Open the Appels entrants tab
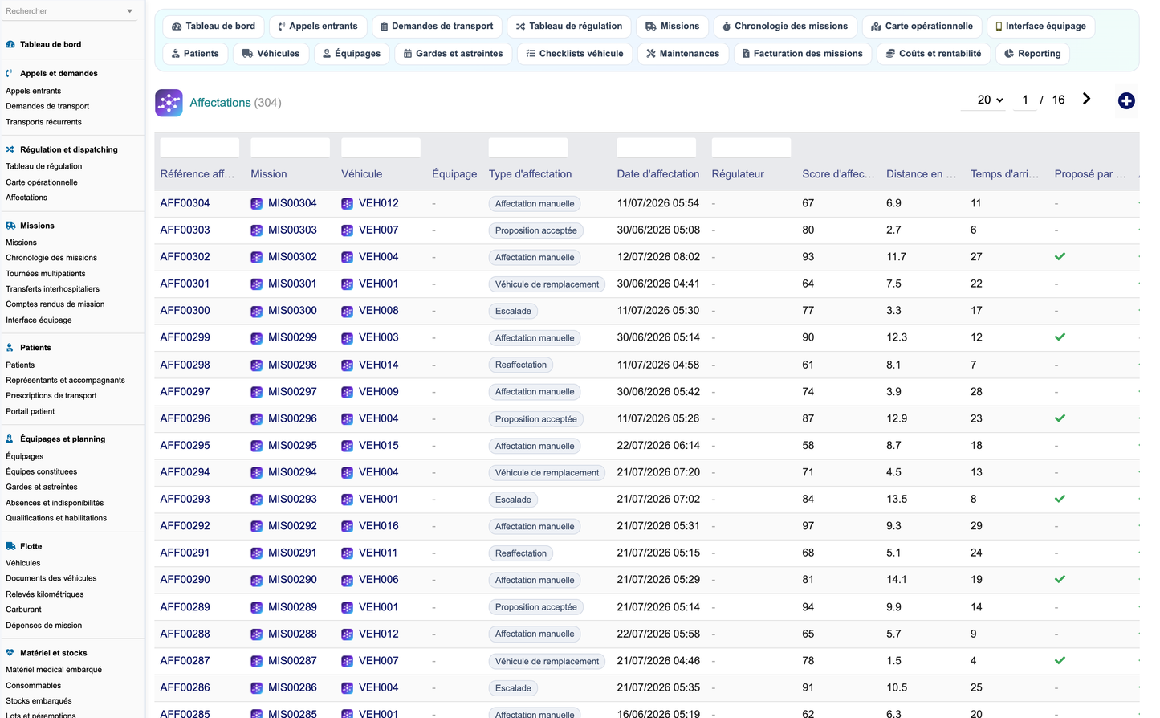This screenshot has height=718, width=1160. tap(318, 27)
